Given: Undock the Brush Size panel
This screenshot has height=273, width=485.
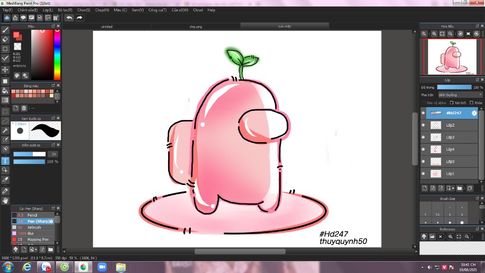Looking at the screenshot, I should pos(477,199).
